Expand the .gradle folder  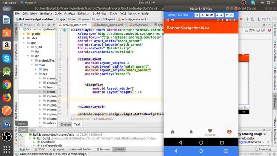pos(24,34)
